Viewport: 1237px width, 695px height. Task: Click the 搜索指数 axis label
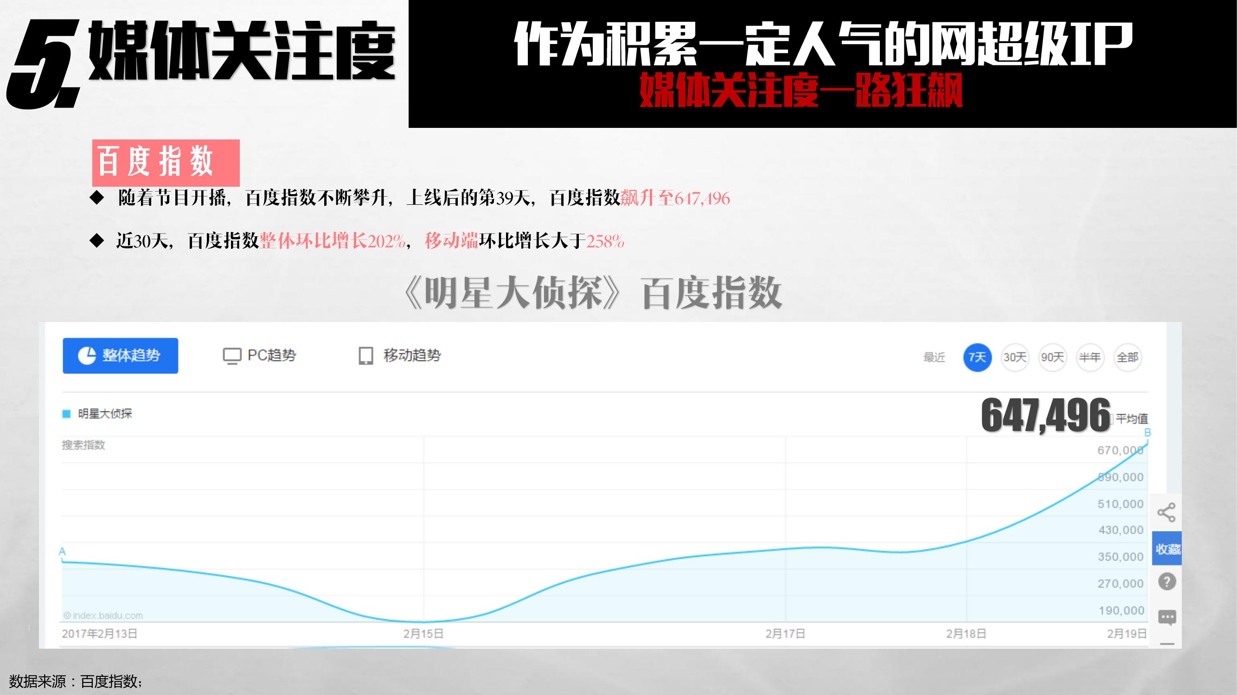[83, 445]
